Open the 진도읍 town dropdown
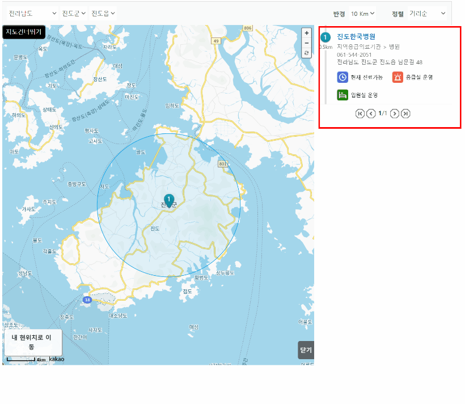 click(x=103, y=14)
